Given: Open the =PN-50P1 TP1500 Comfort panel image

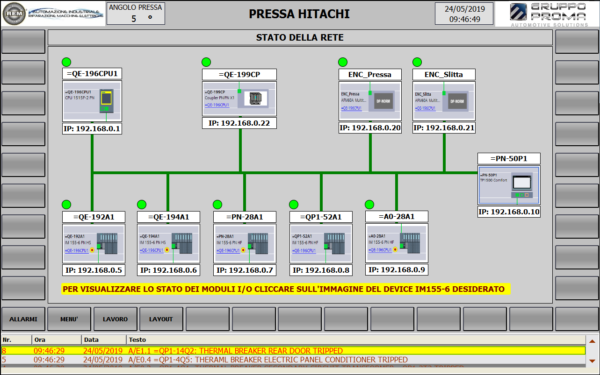Looking at the screenshot, I should [509, 185].
